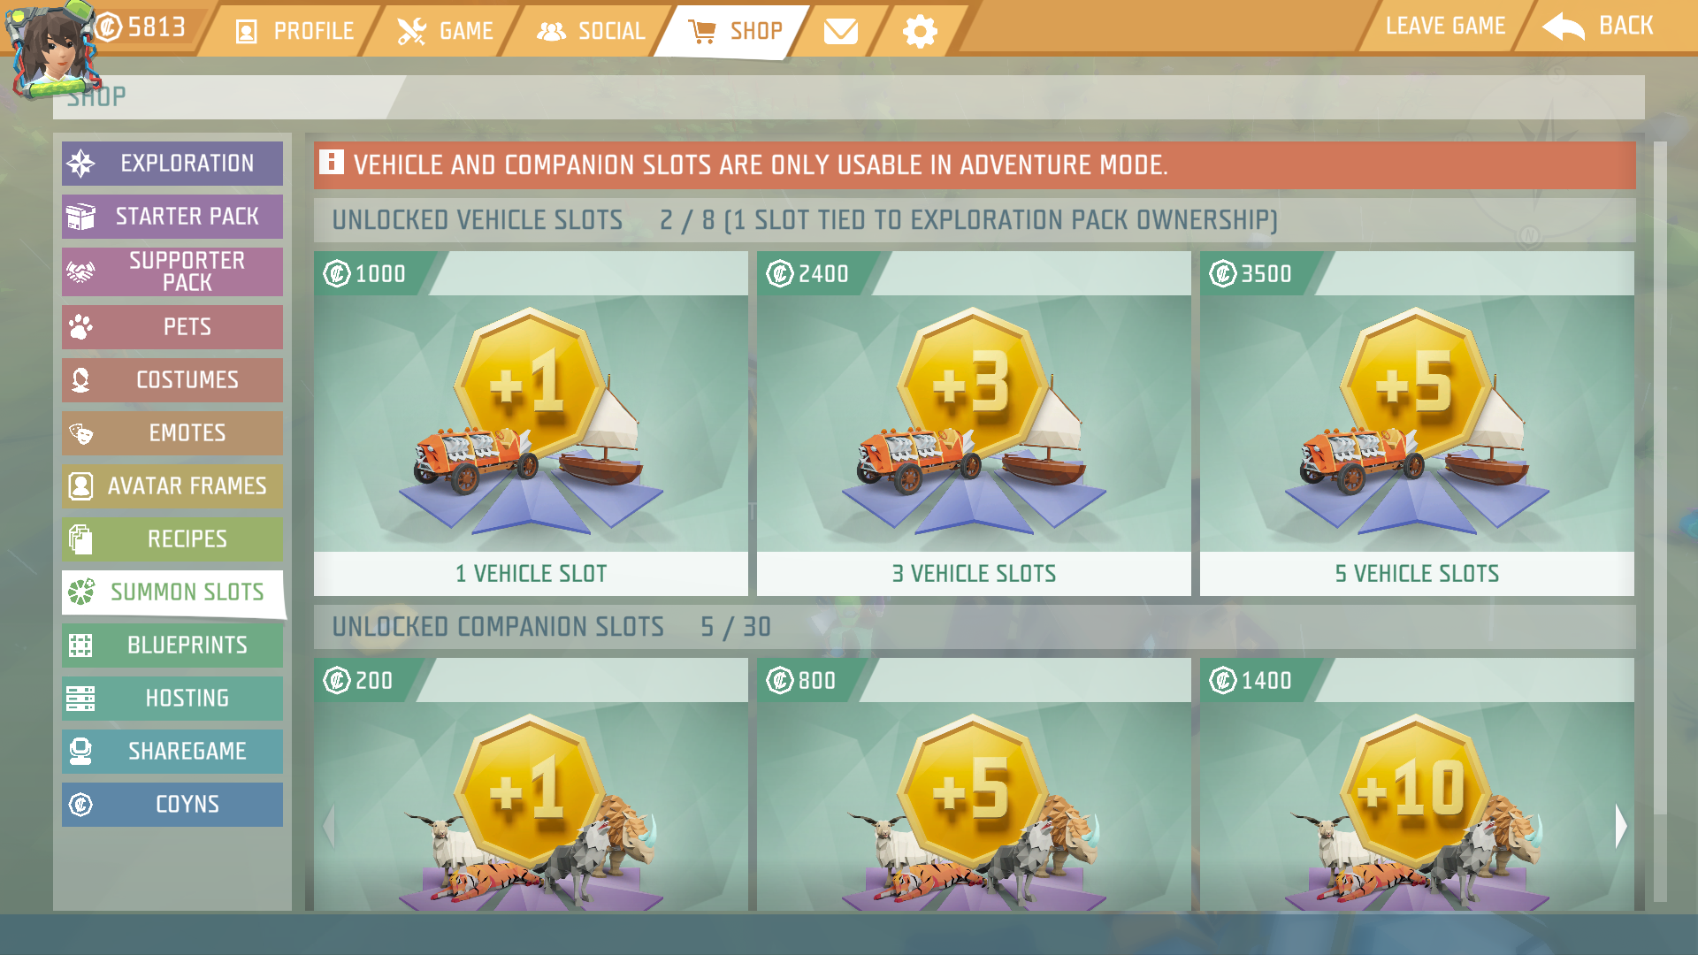This screenshot has width=1698, height=955.
Task: Open the Costumes category
Action: tap(172, 380)
